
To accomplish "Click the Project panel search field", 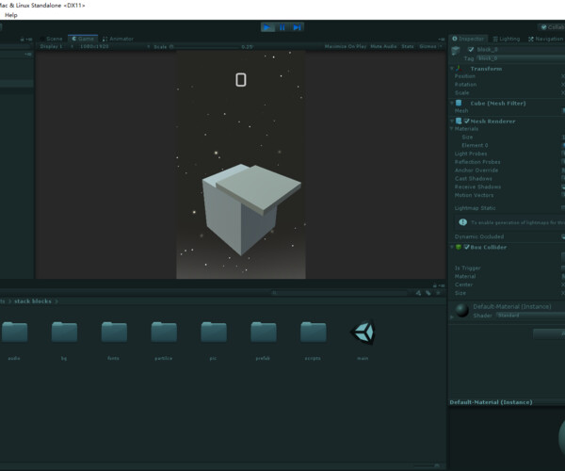I will pos(339,293).
